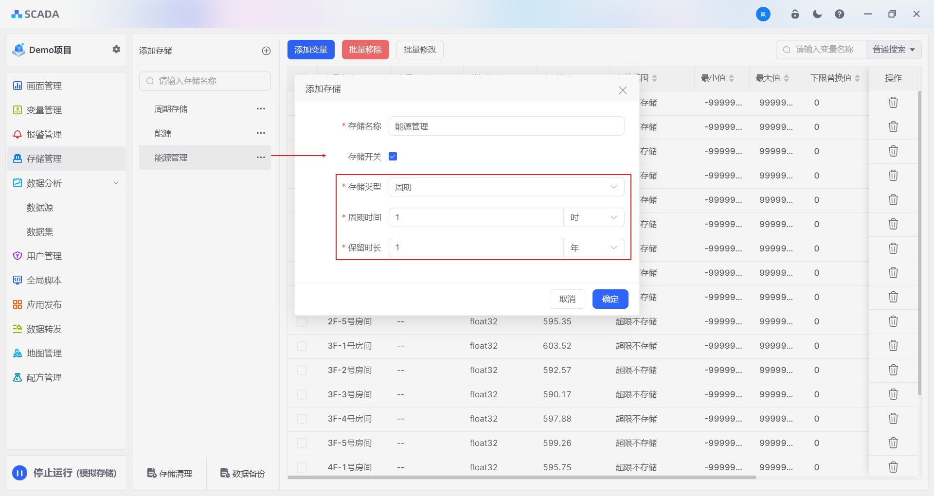Image resolution: width=934 pixels, height=496 pixels.
Task: Select the 3F-3号房间 row checkbox
Action: tap(302, 394)
